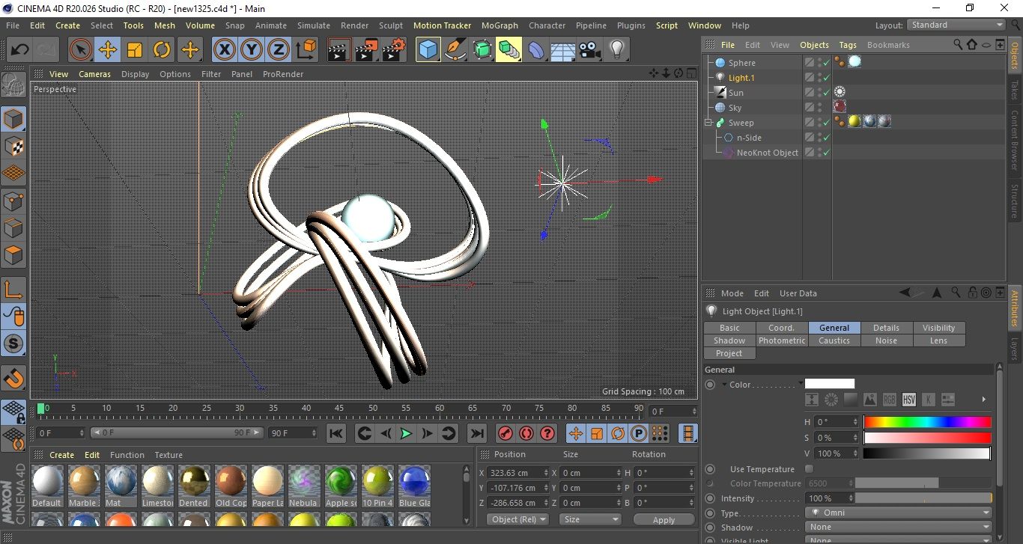Select RGB color mode button

pos(889,400)
